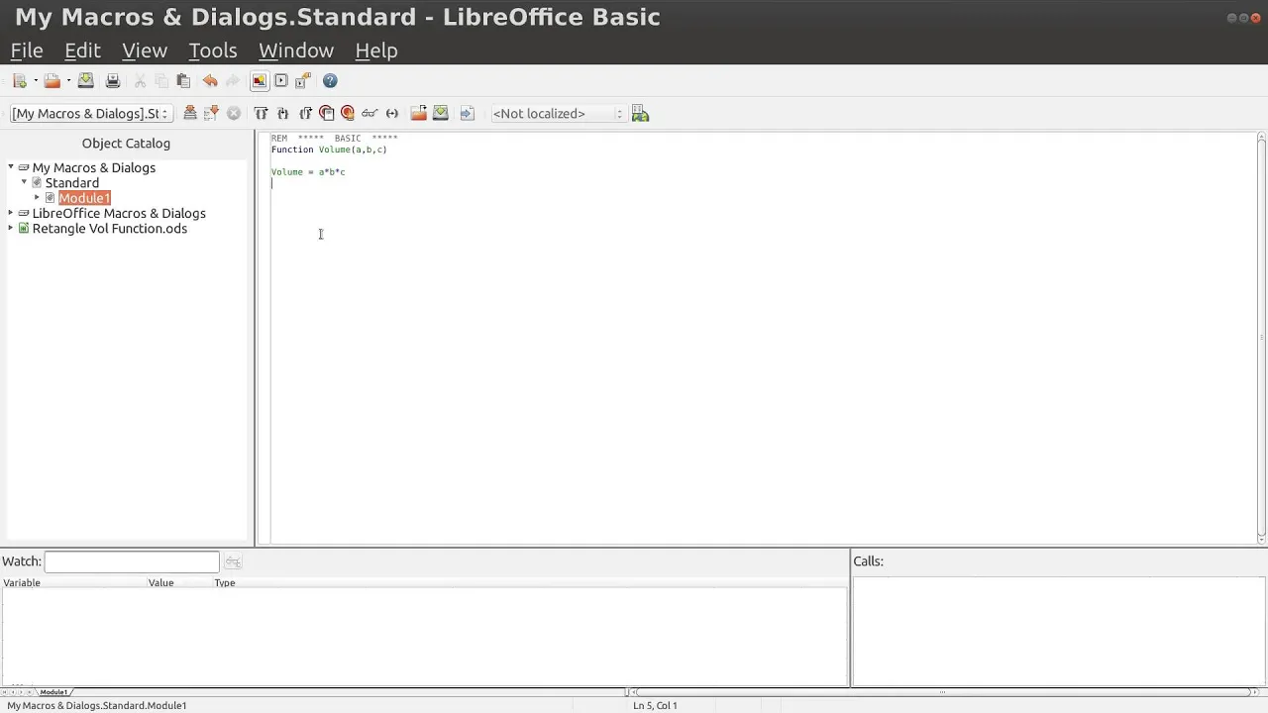Viewport: 1268px width, 713px height.
Task: Click the Procedure Step icon
Action: click(x=261, y=114)
